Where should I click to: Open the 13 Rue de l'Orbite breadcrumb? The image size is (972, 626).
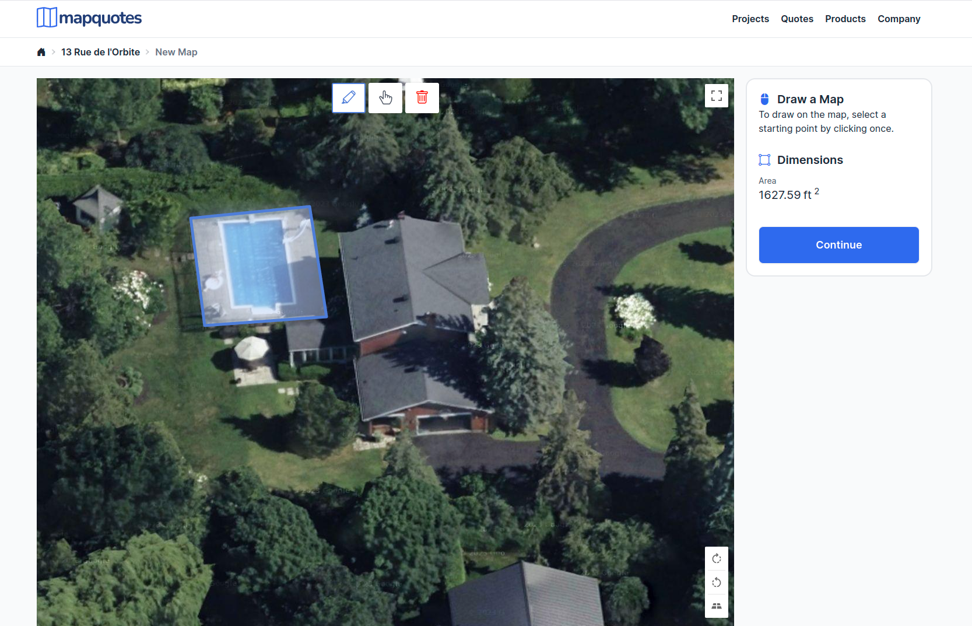coord(100,52)
